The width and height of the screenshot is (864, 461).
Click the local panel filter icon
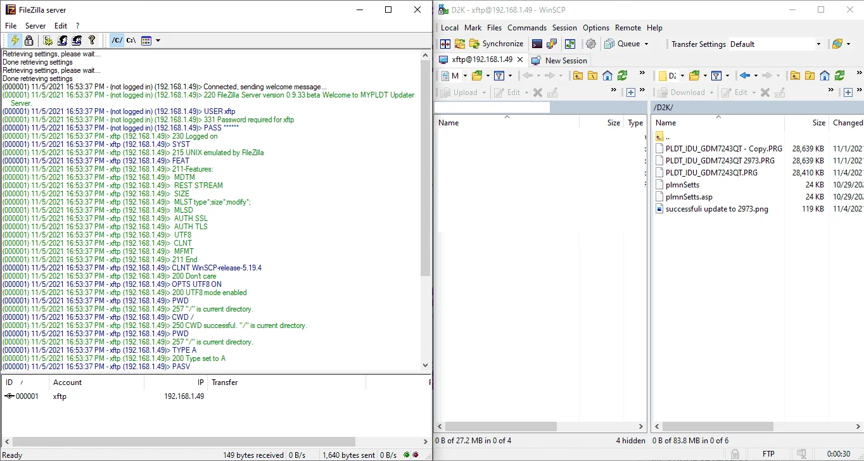click(499, 76)
